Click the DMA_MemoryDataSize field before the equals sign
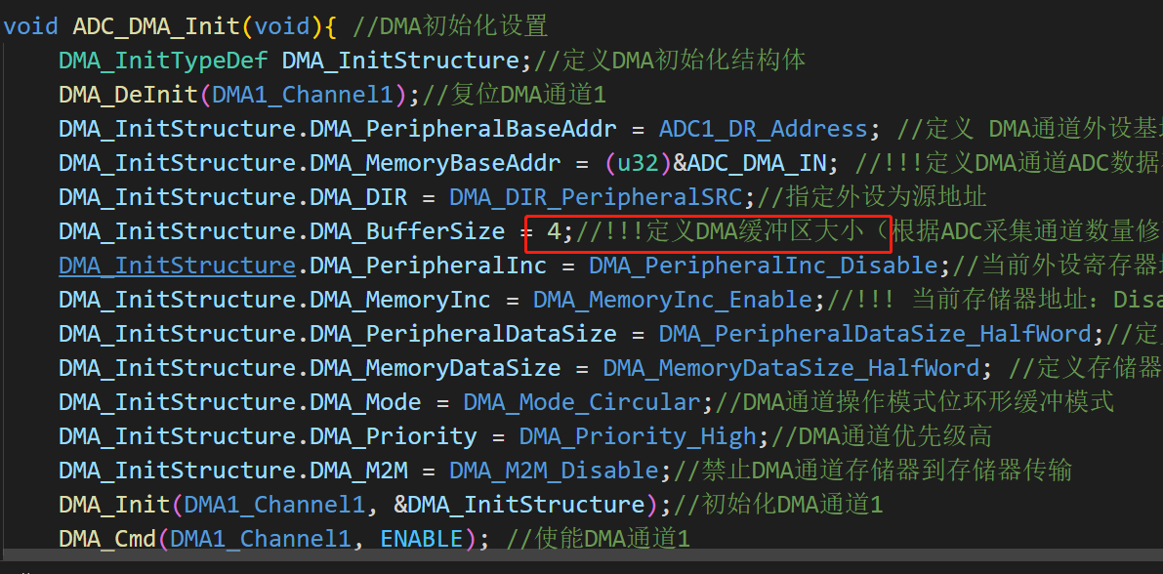Screen dimensions: 1163x574 coord(436,368)
